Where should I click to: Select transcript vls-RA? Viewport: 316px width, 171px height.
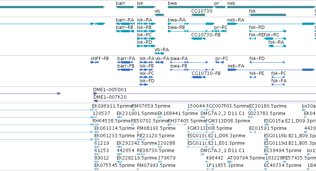coord(162,50)
